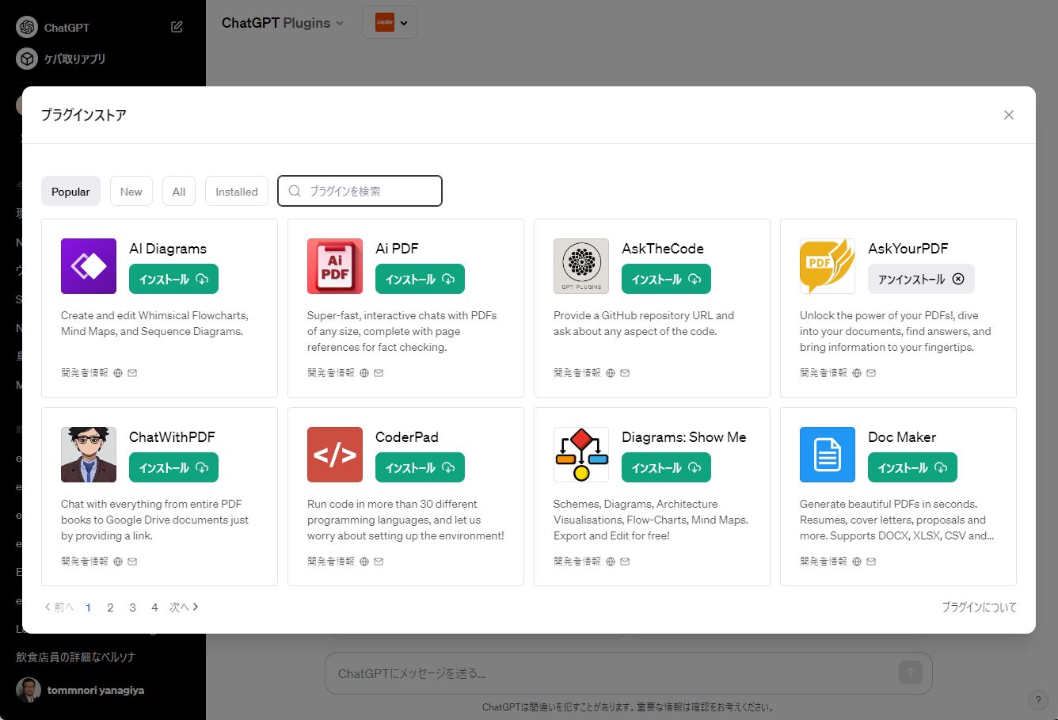Select the Installed plugins tab
This screenshot has height=720, width=1058.
pyautogui.click(x=237, y=192)
